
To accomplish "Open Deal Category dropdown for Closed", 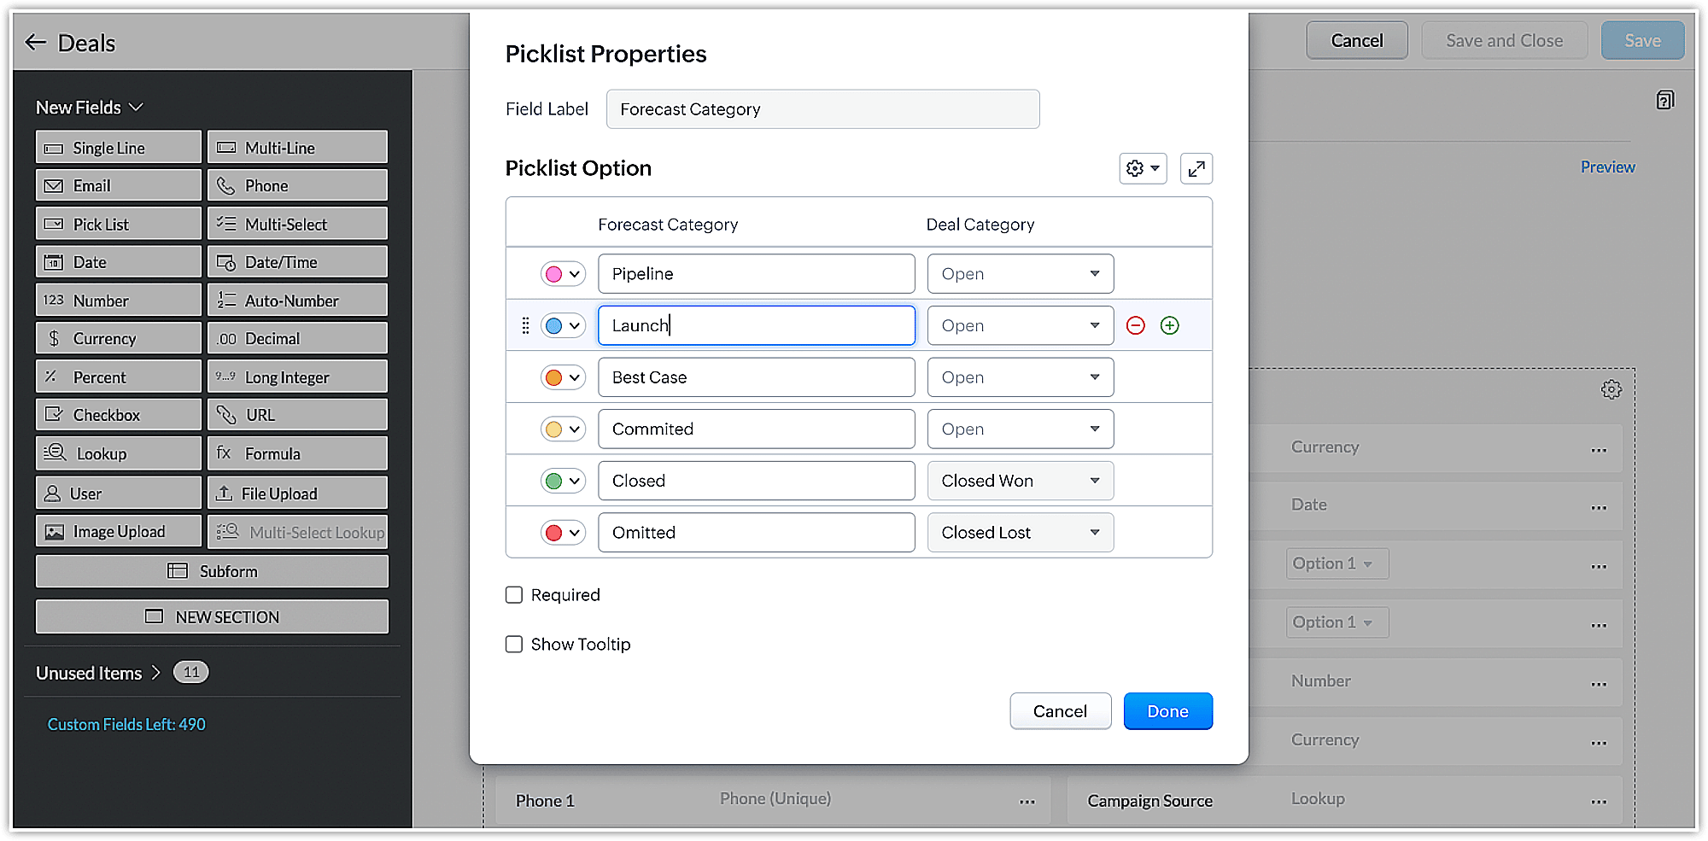I will (x=1020, y=481).
